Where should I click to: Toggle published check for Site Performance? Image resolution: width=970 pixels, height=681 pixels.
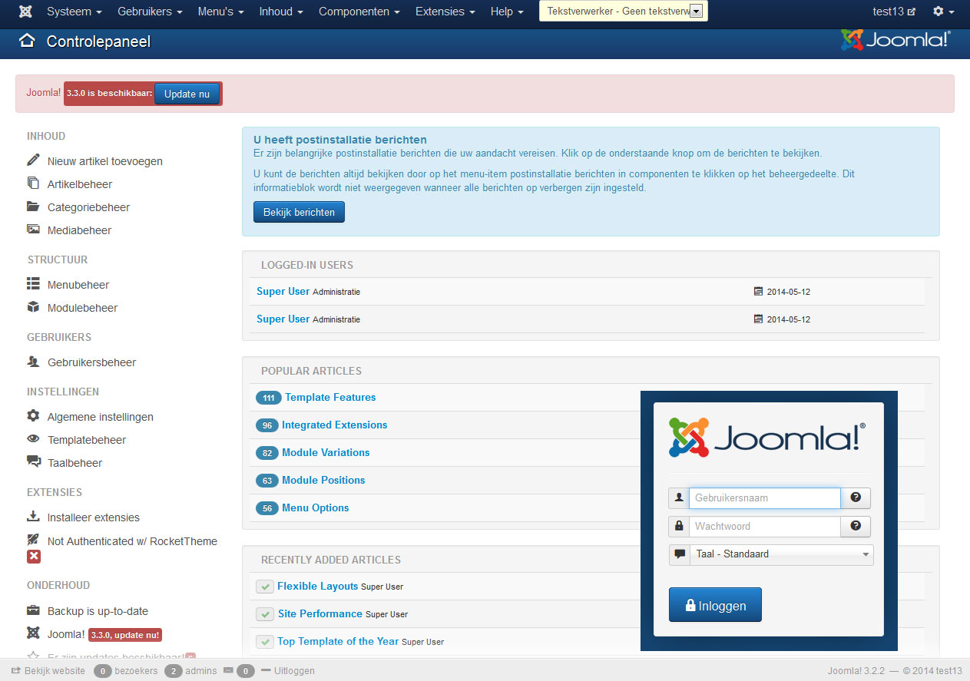coord(265,614)
